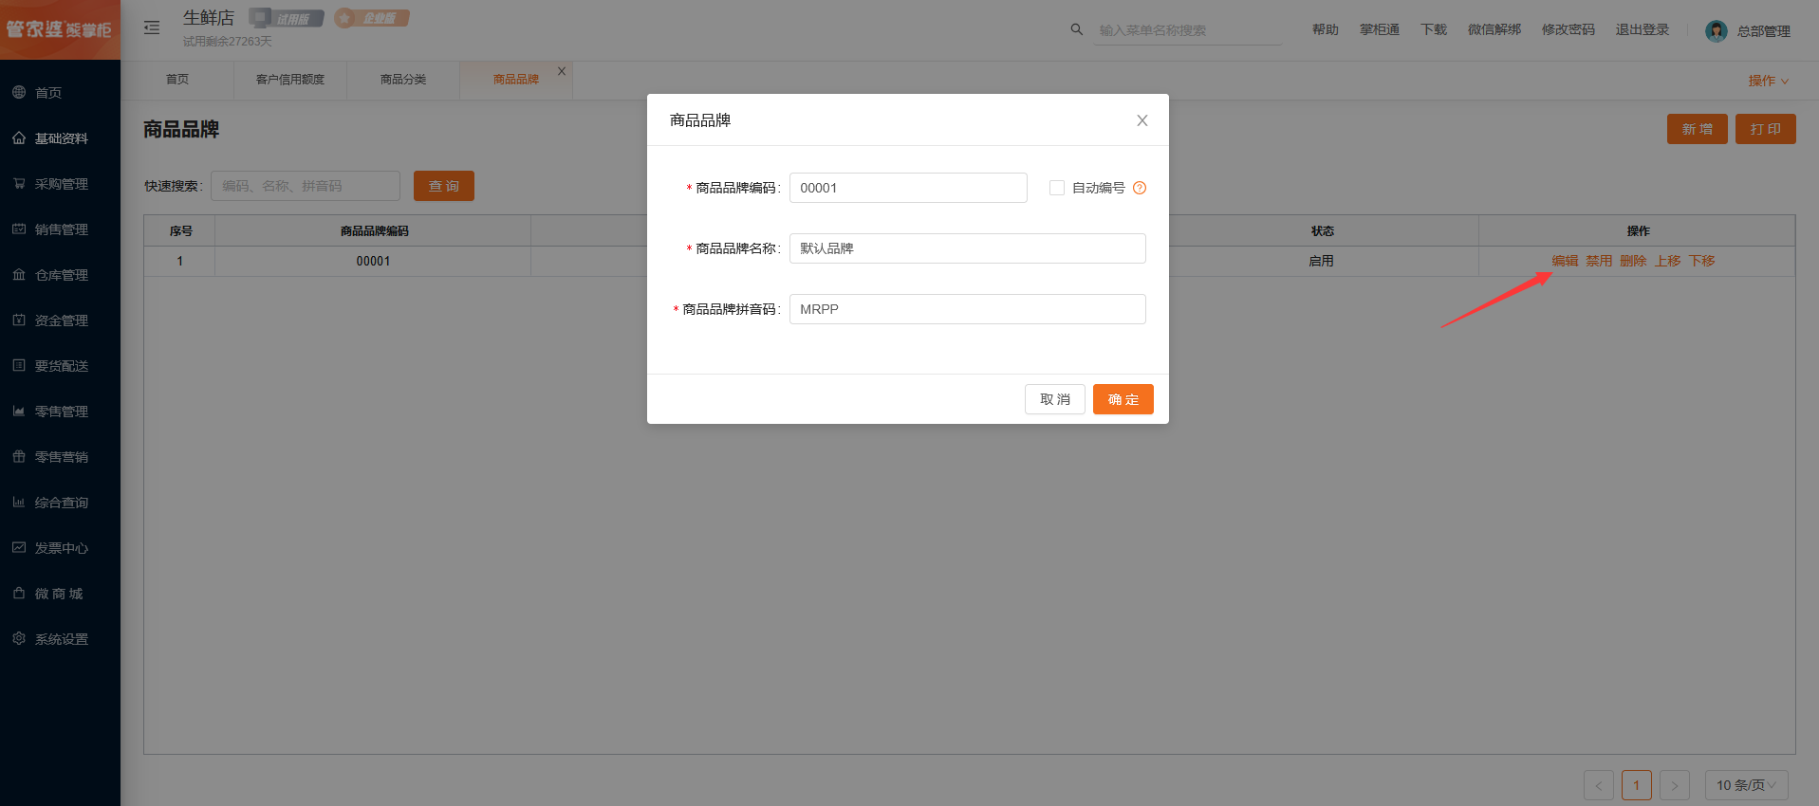This screenshot has width=1819, height=806.
Task: Click 微信解绑 in the top bar
Action: pyautogui.click(x=1494, y=30)
